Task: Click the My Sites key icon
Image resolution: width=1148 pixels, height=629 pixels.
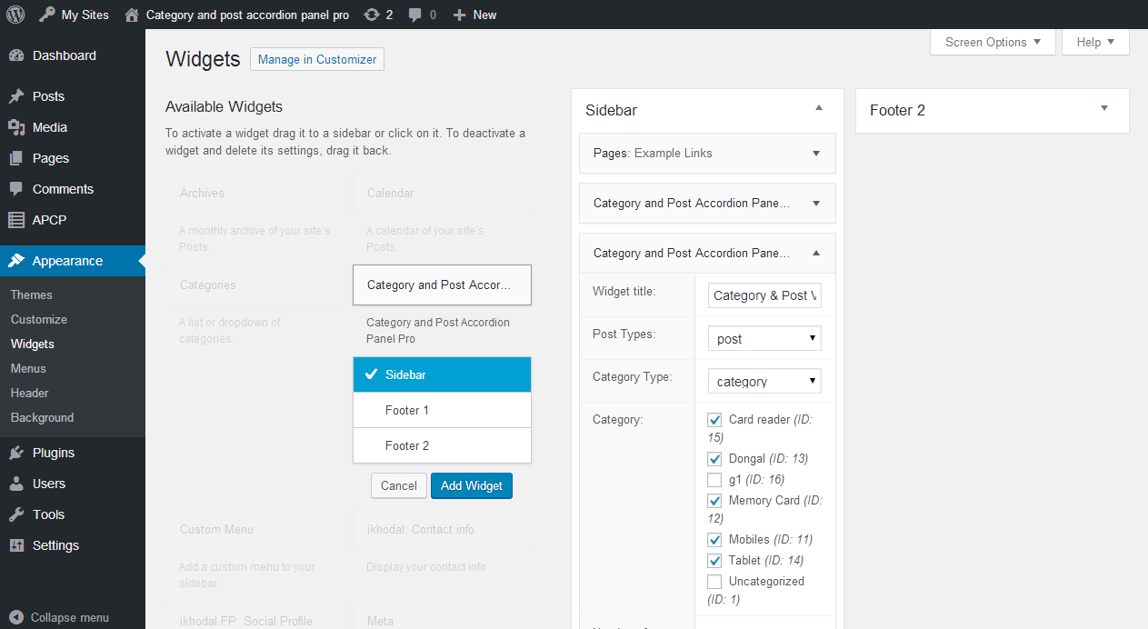Action: click(x=47, y=15)
